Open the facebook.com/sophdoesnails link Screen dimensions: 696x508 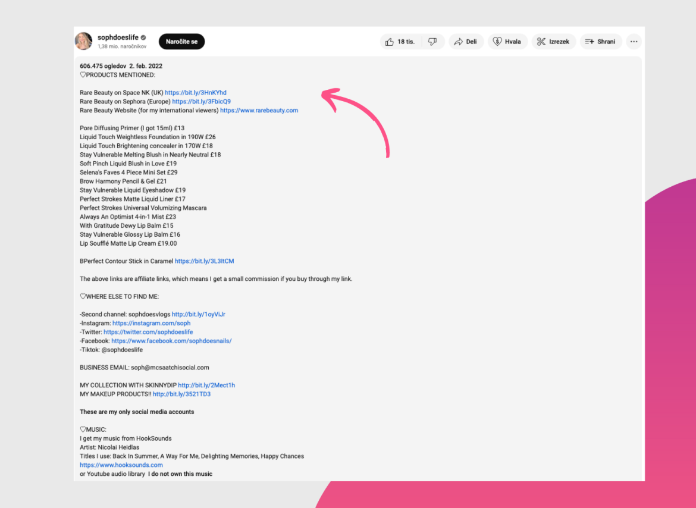click(x=171, y=341)
